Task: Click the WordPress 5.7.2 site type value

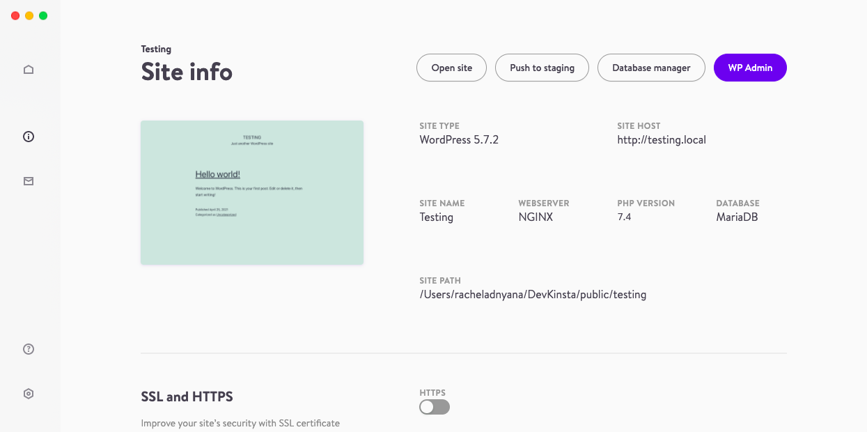Action: 459,140
